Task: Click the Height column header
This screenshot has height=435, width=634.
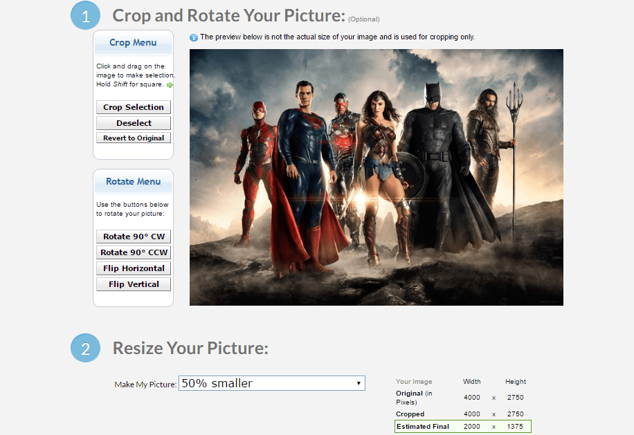Action: coord(516,381)
